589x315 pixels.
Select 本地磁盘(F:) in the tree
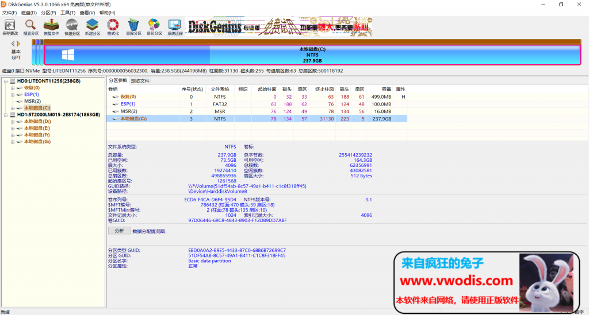(37, 135)
